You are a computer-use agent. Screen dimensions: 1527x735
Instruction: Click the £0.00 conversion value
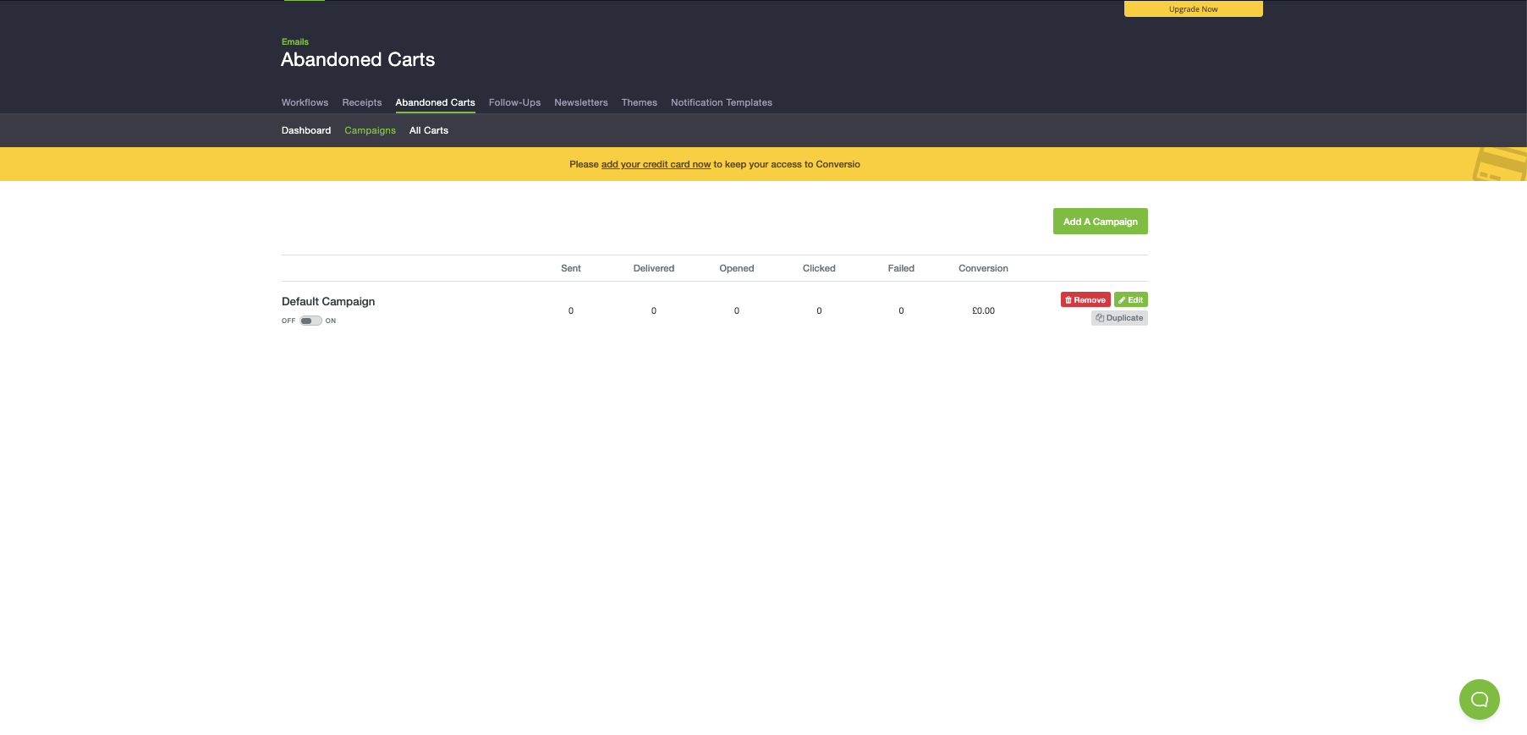click(x=983, y=310)
